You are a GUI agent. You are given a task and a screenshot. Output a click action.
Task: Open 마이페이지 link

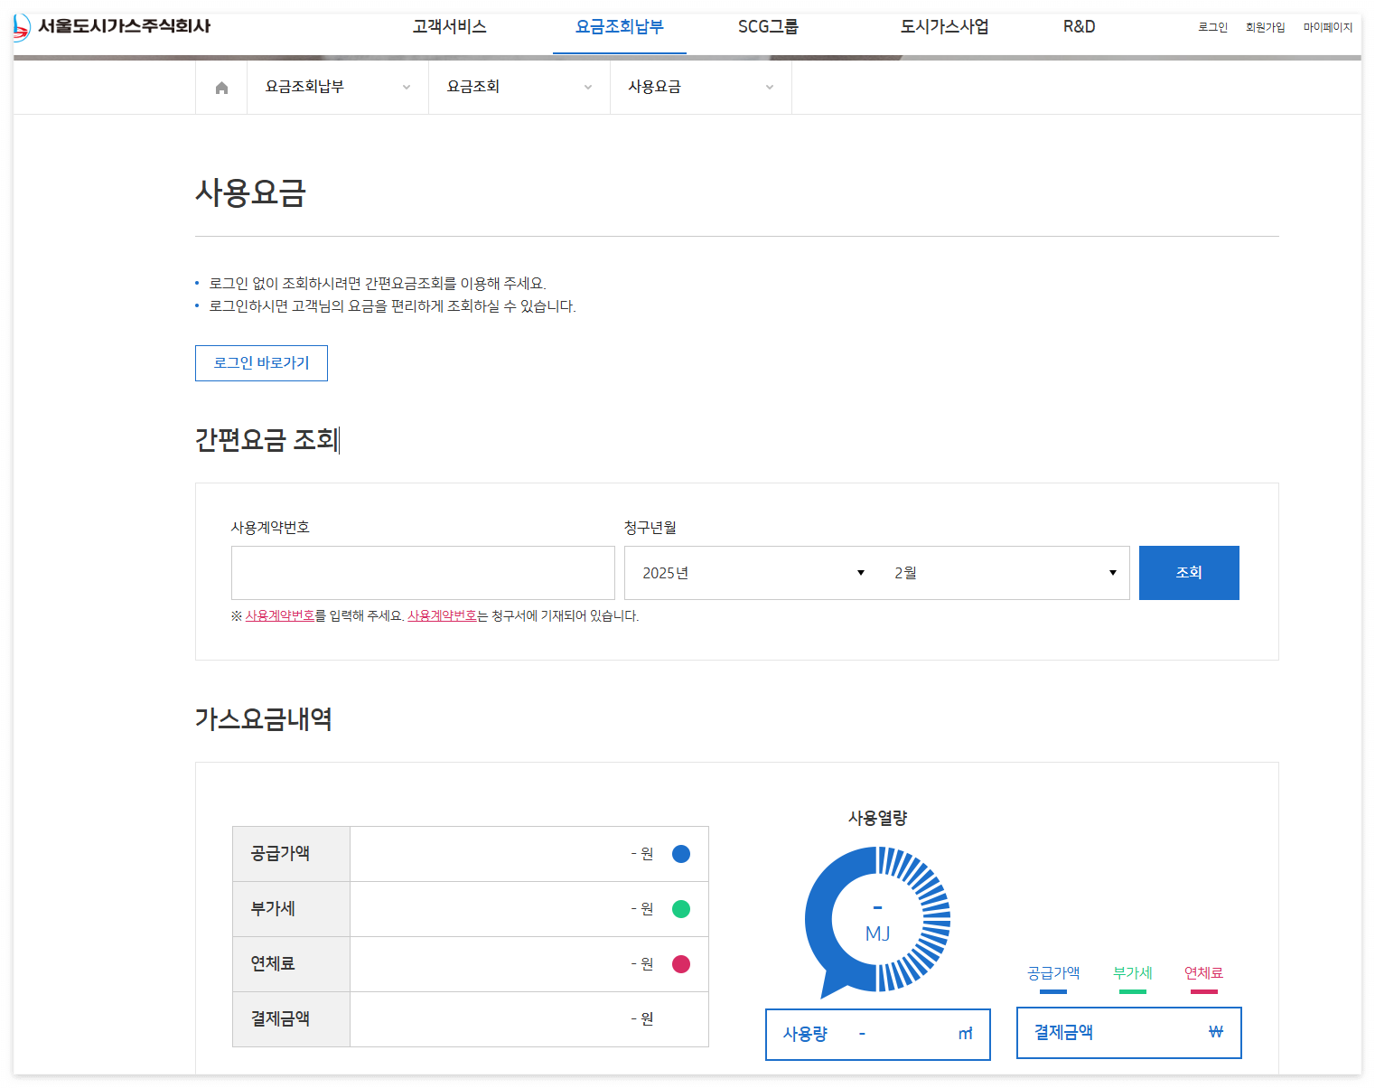coord(1328,27)
